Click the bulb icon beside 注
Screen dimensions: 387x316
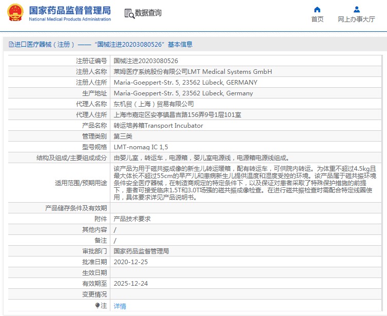click(x=97, y=306)
